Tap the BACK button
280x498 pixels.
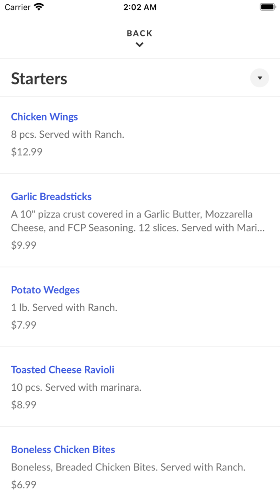click(x=139, y=33)
